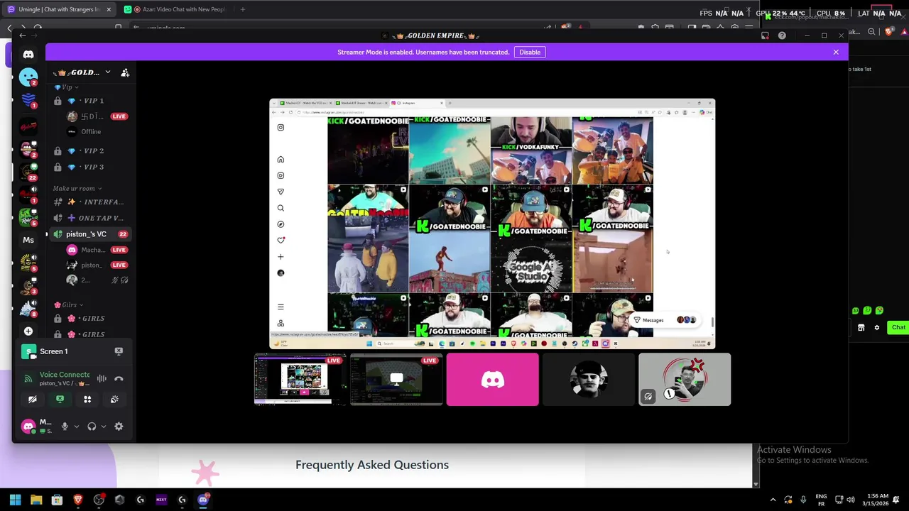This screenshot has height=511, width=909.
Task: Select black-and-white photo participant tile
Action: 588,380
